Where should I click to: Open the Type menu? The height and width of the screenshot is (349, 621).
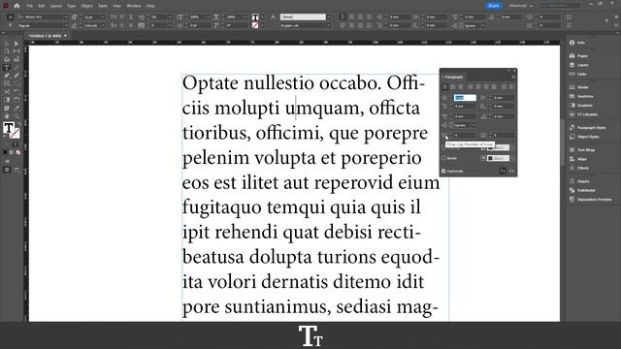point(71,6)
